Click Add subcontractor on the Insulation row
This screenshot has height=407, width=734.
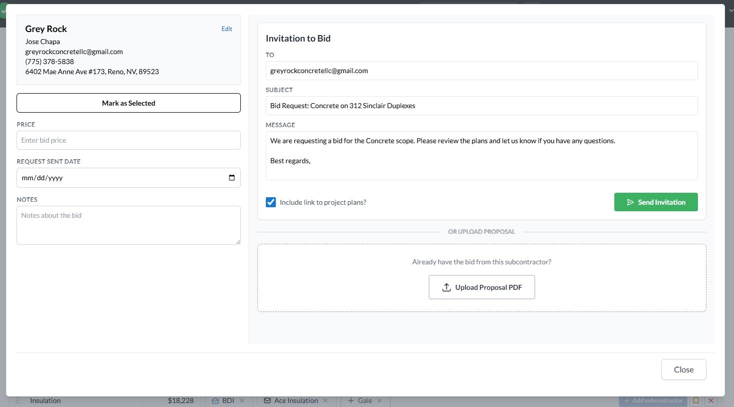coord(652,400)
